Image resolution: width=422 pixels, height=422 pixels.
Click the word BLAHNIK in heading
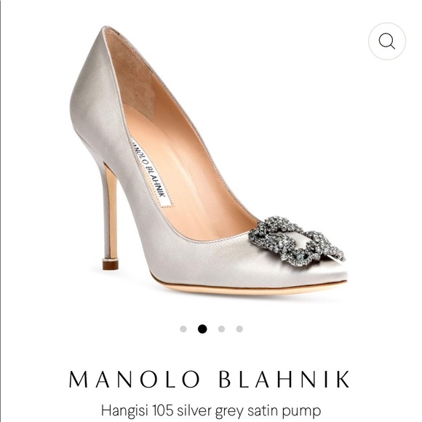284,379
